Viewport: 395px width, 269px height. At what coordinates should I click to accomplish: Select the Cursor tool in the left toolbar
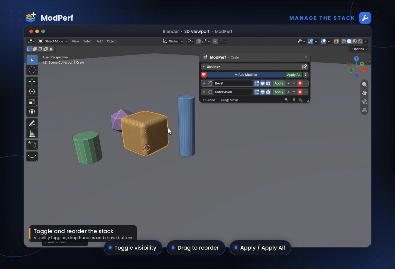click(32, 70)
